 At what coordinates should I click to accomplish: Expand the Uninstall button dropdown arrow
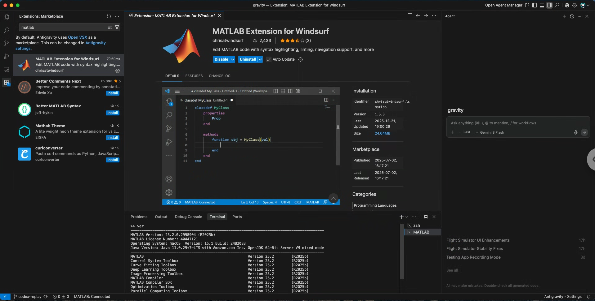point(260,59)
